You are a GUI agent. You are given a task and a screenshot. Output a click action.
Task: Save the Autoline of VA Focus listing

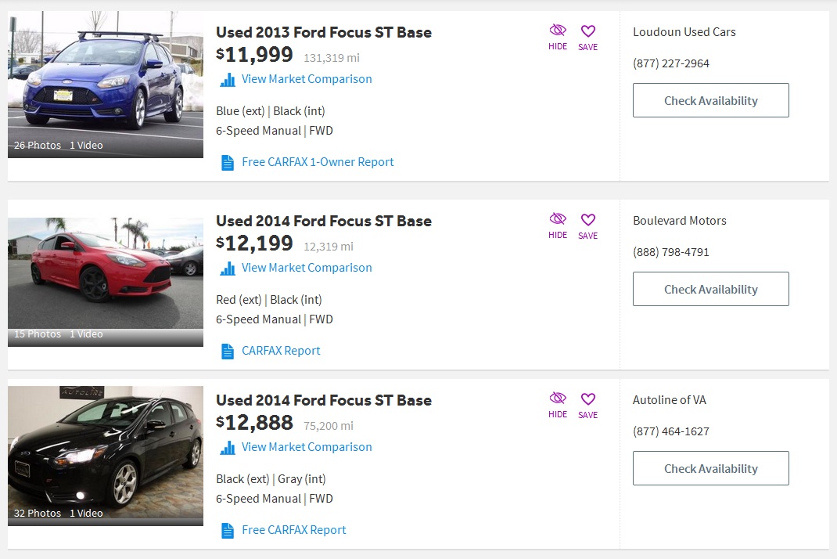(587, 406)
